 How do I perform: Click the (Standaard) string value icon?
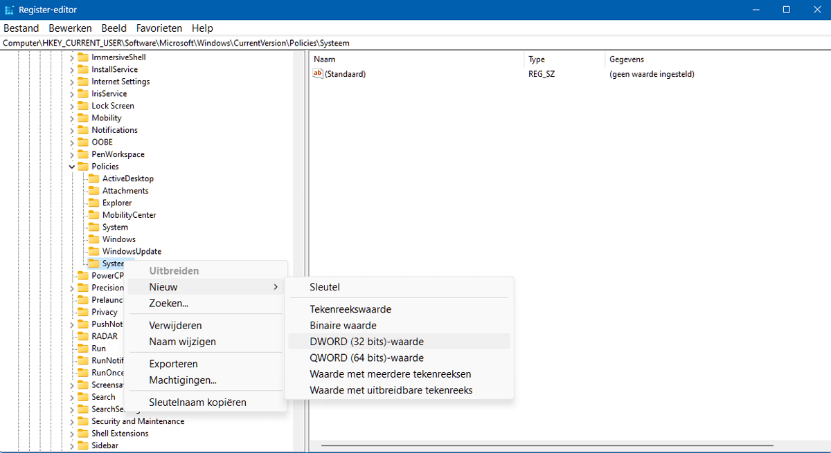[x=318, y=73]
